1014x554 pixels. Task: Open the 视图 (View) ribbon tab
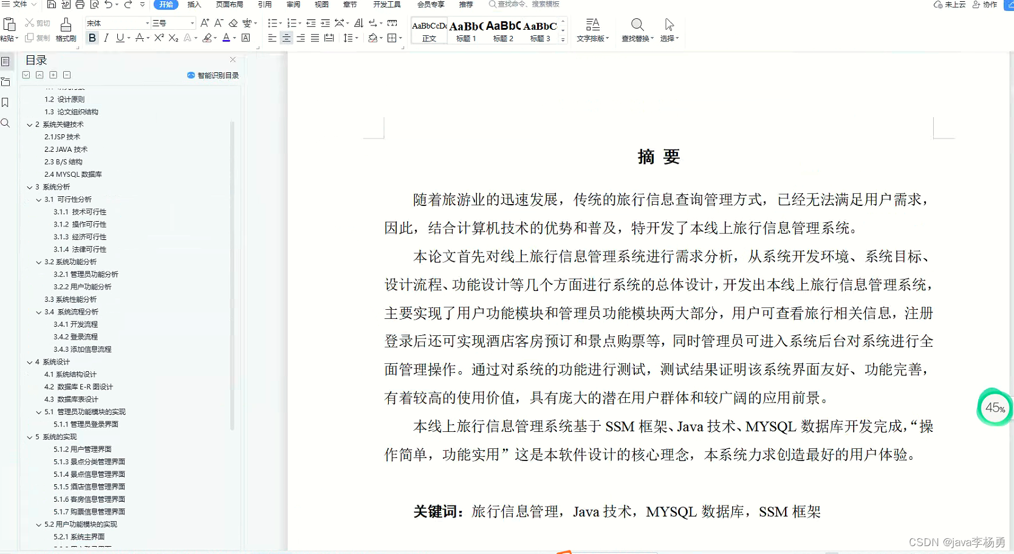tap(321, 4)
